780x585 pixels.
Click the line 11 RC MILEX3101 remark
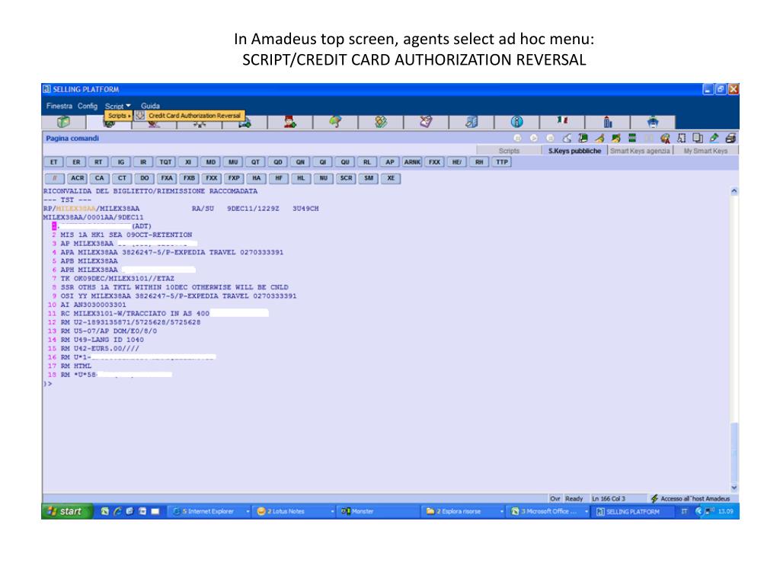[158, 313]
